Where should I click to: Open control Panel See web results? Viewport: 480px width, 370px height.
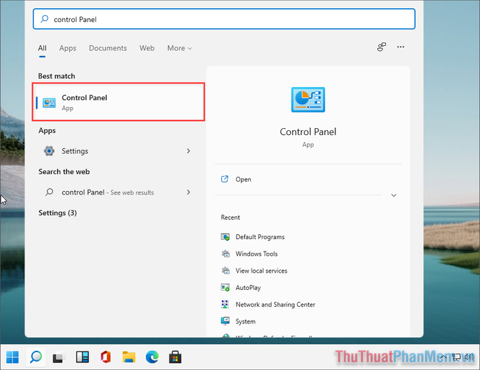[118, 193]
